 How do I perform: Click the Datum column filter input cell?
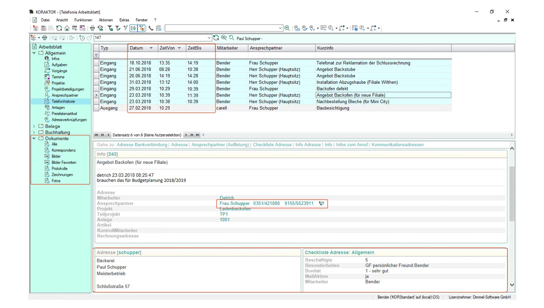142,56
